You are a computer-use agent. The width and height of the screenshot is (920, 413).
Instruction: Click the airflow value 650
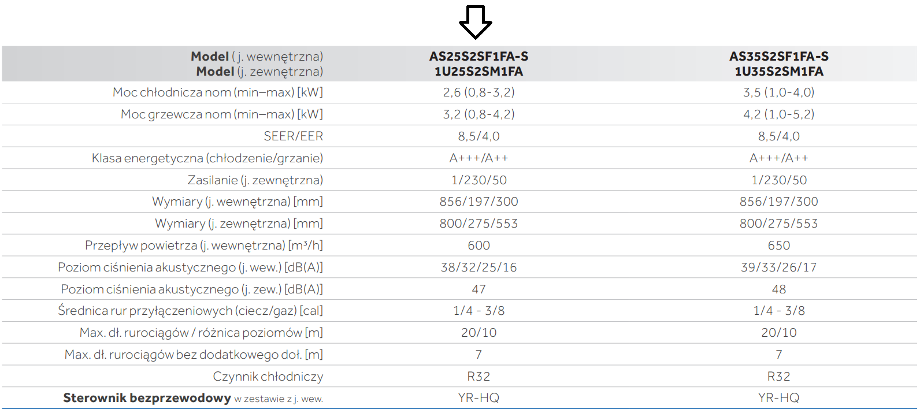[778, 245]
